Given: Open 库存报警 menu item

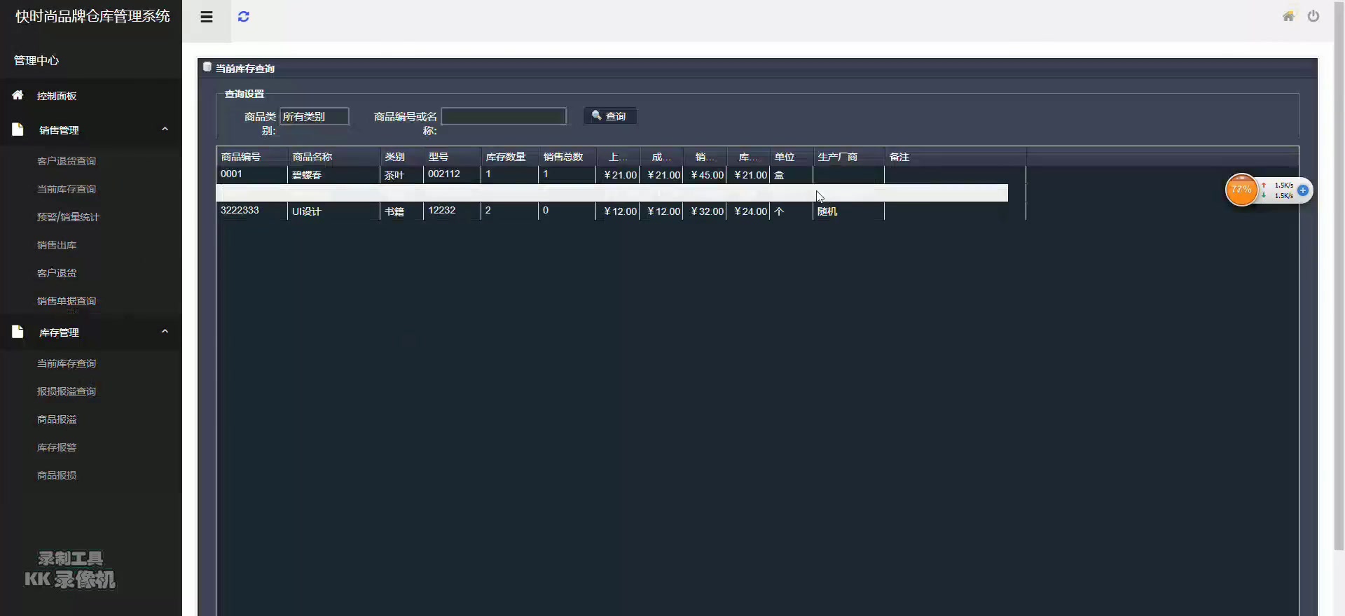Looking at the screenshot, I should click(x=57, y=447).
